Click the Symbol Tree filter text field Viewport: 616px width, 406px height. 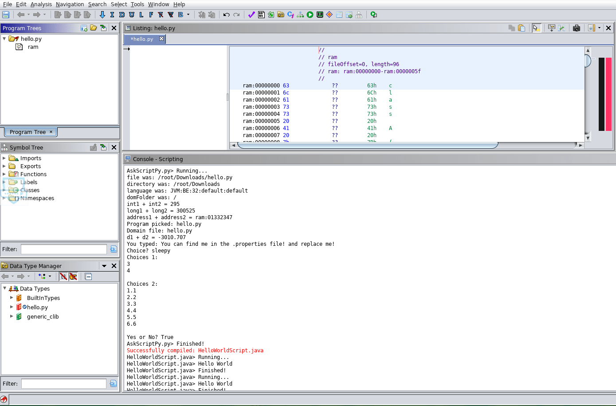pos(64,249)
